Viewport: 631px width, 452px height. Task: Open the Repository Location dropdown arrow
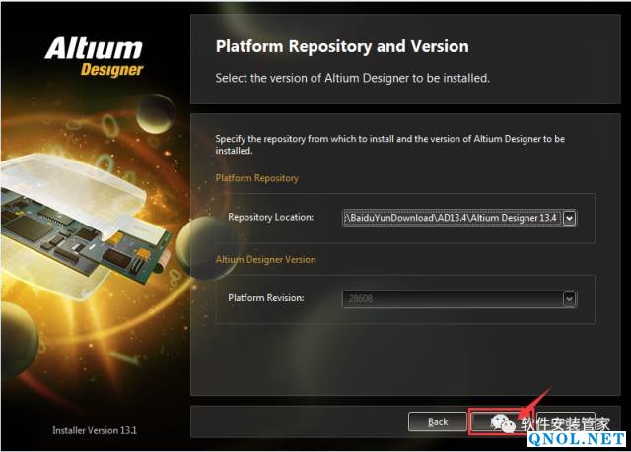point(569,218)
